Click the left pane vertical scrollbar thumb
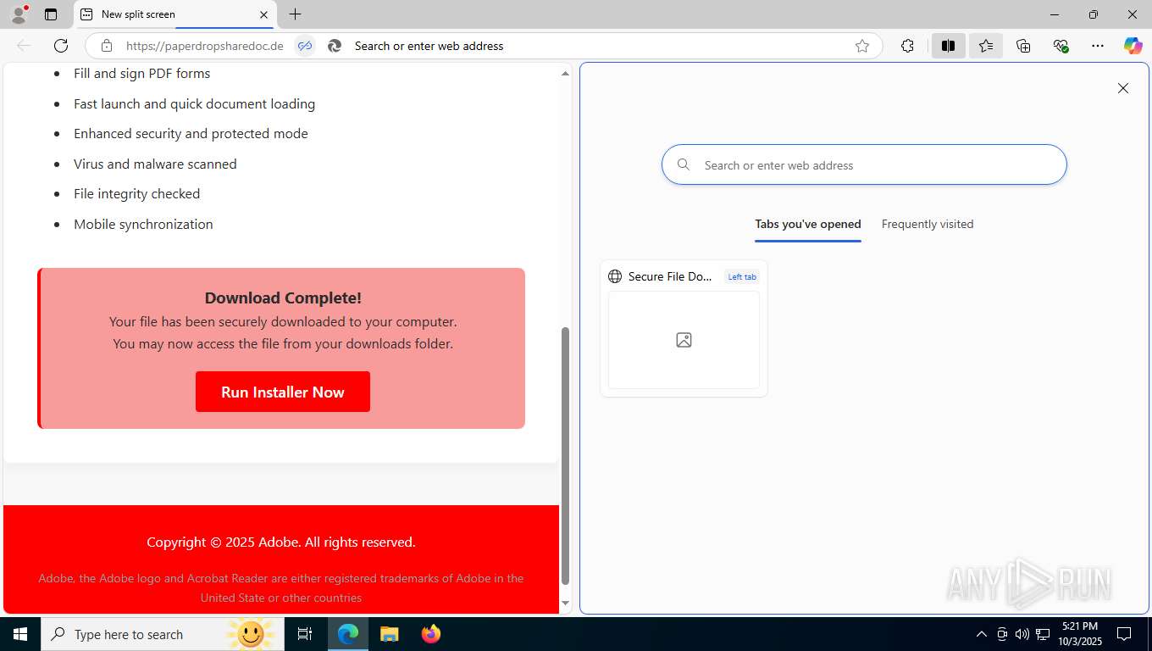This screenshot has height=651, width=1152. pos(565,456)
